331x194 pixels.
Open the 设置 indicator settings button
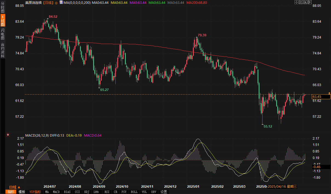pyautogui.click(x=164, y=192)
